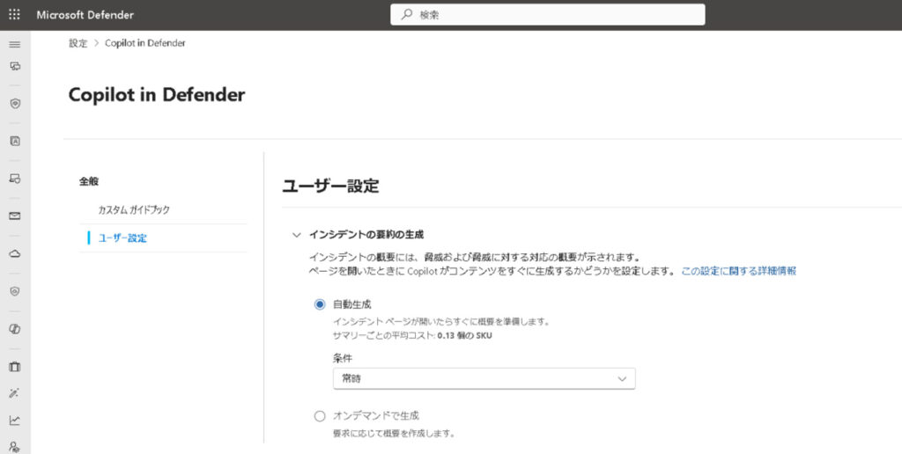Select the 自動生成 radio button
Image resolution: width=902 pixels, height=454 pixels.
tap(320, 304)
